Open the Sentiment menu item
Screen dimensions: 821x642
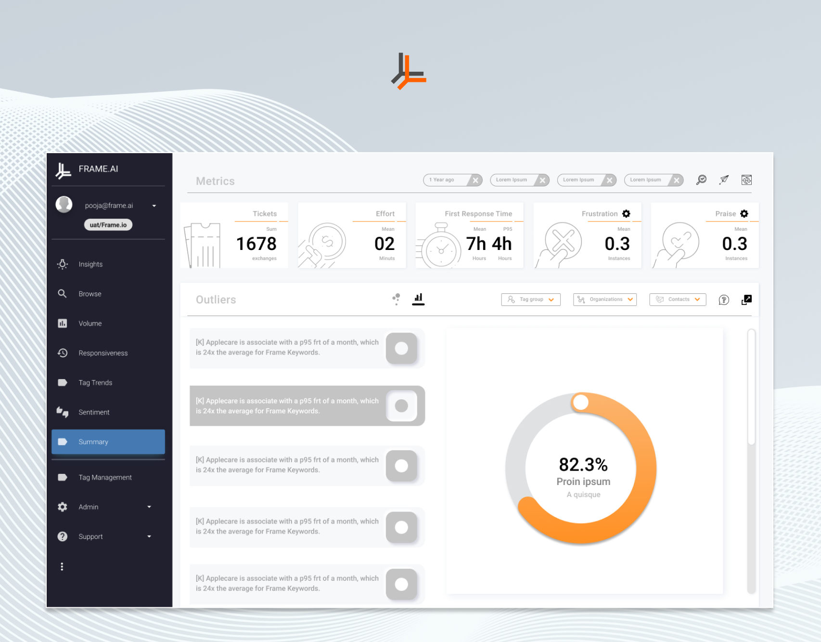[108, 412]
